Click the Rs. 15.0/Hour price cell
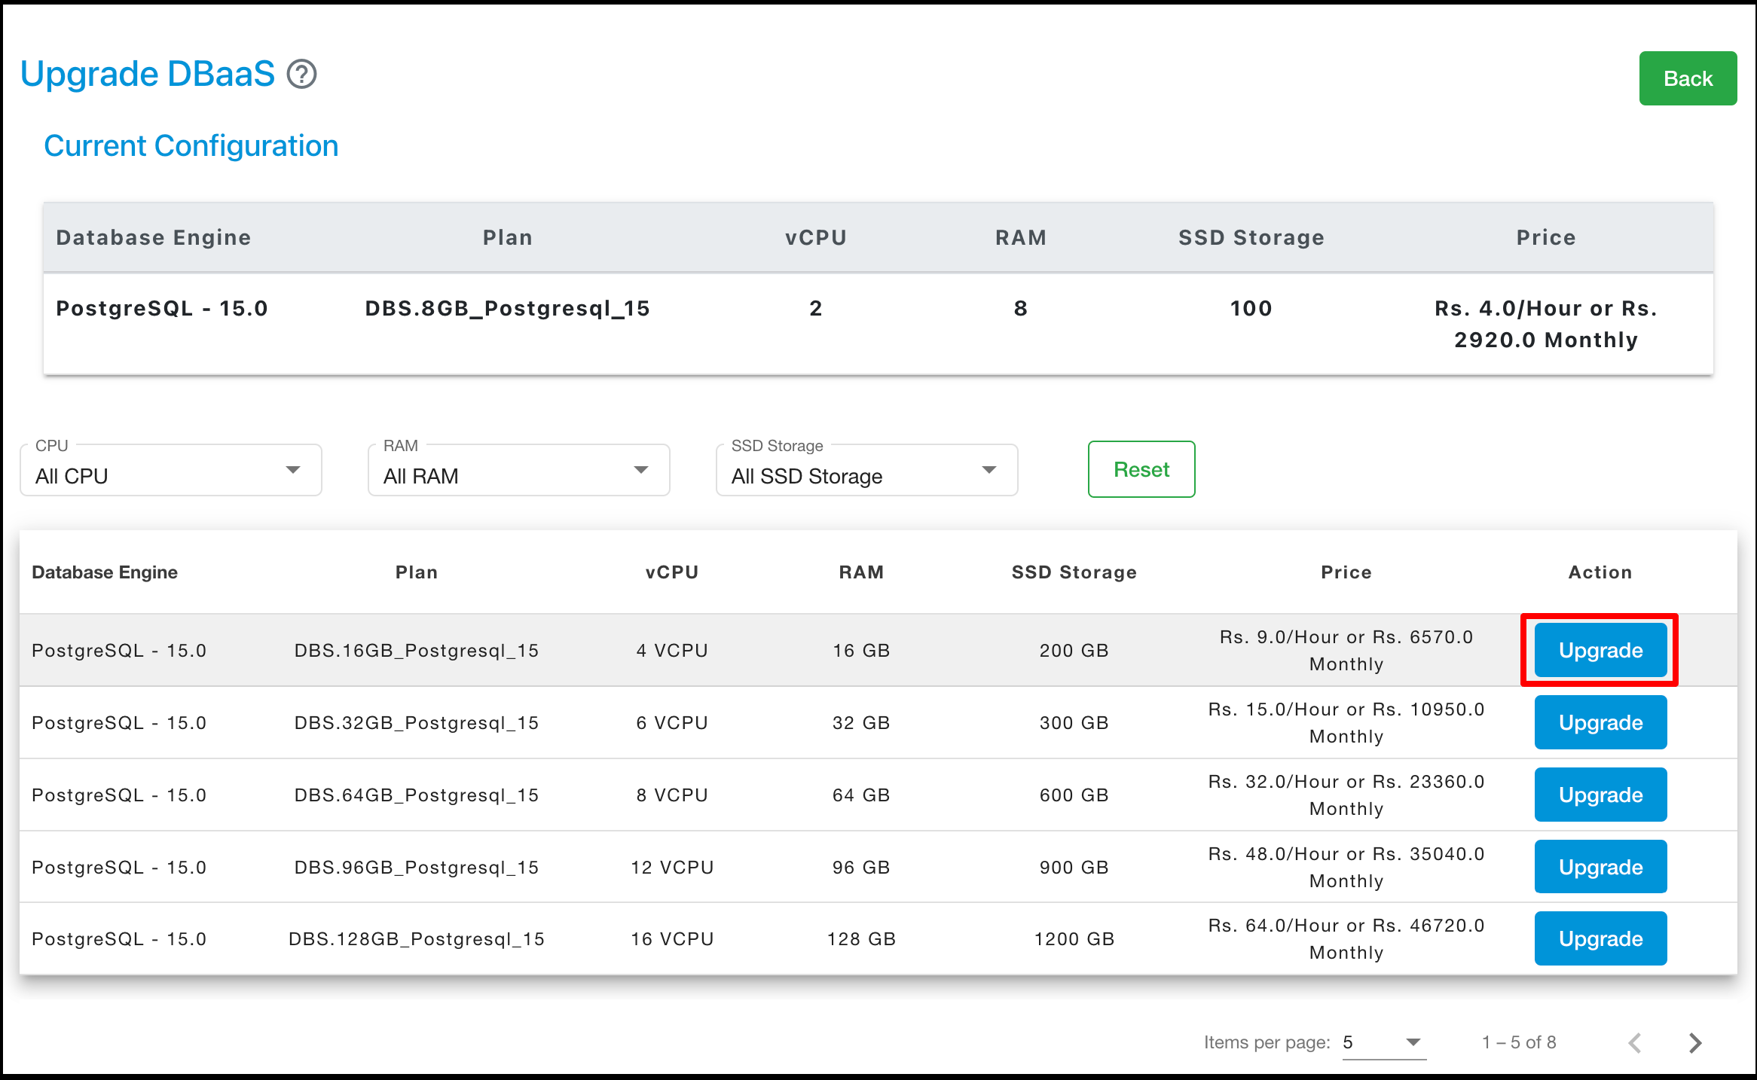This screenshot has height=1080, width=1757. point(1346,722)
